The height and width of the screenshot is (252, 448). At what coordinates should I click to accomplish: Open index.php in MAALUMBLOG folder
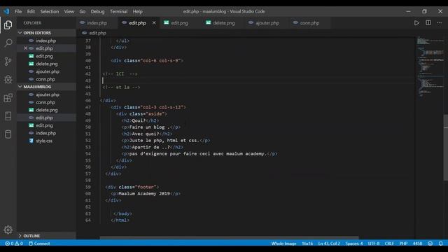coord(46,133)
